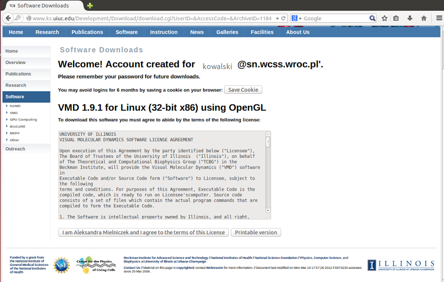
Task: Open the URL history dropdown arrow
Action: click(x=277, y=18)
